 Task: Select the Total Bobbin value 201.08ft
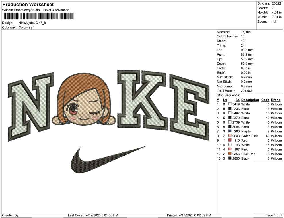click(247, 91)
